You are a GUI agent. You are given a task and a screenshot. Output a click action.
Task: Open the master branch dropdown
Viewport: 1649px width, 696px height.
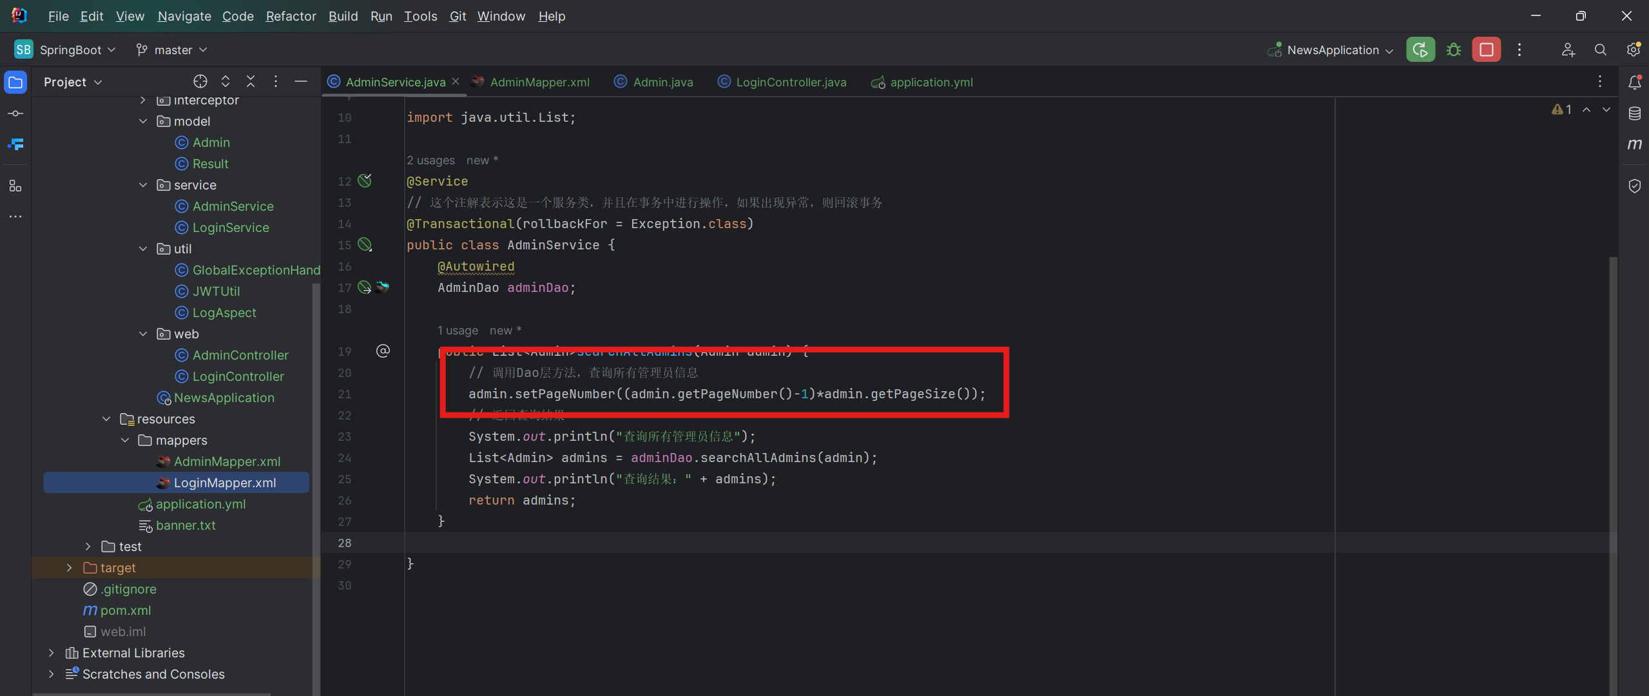click(x=173, y=50)
